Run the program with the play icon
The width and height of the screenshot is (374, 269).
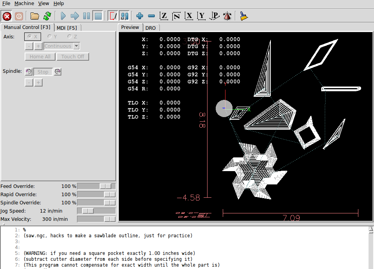point(63,16)
